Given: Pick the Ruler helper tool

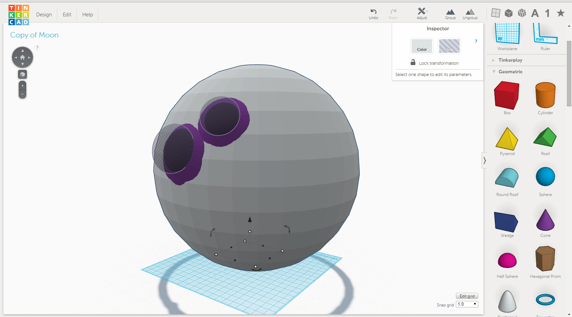Looking at the screenshot, I should (x=545, y=37).
